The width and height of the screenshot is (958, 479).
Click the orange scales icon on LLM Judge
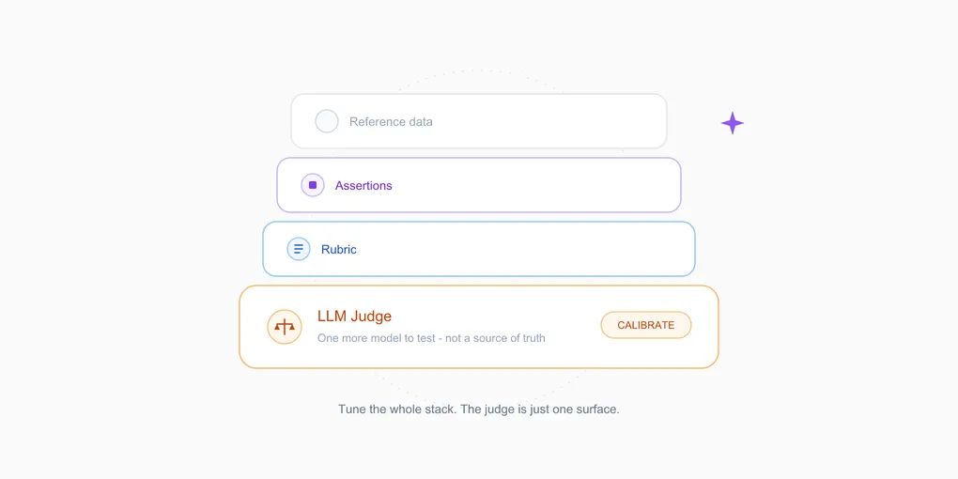tap(284, 327)
